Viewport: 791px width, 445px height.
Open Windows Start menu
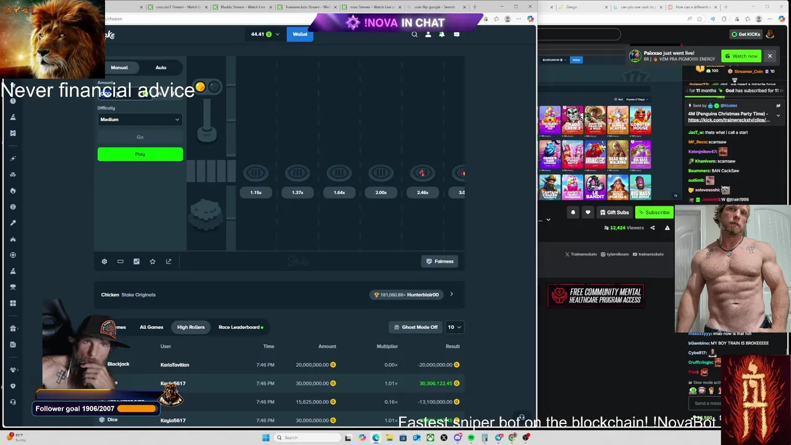click(x=266, y=438)
